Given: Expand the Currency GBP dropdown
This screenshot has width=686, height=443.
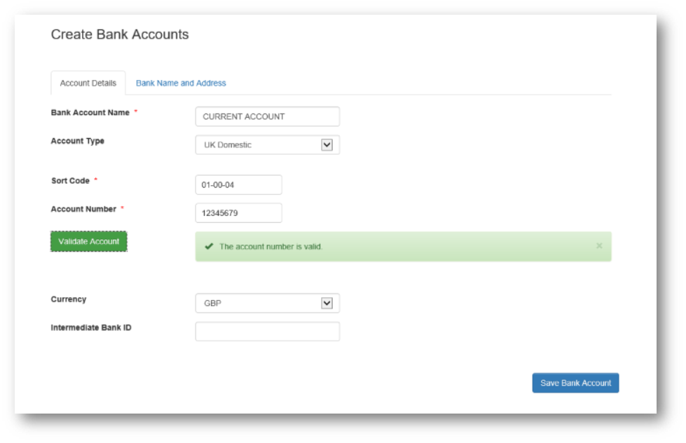Looking at the screenshot, I should pos(267,304).
